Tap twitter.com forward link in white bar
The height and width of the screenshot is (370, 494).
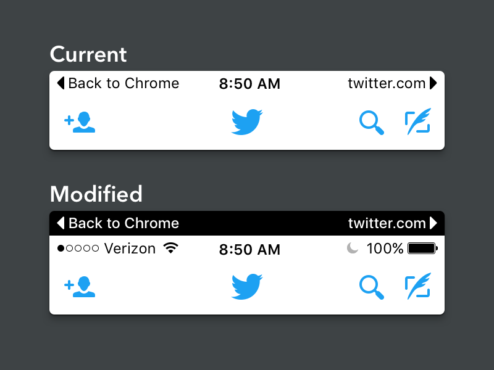tap(392, 83)
